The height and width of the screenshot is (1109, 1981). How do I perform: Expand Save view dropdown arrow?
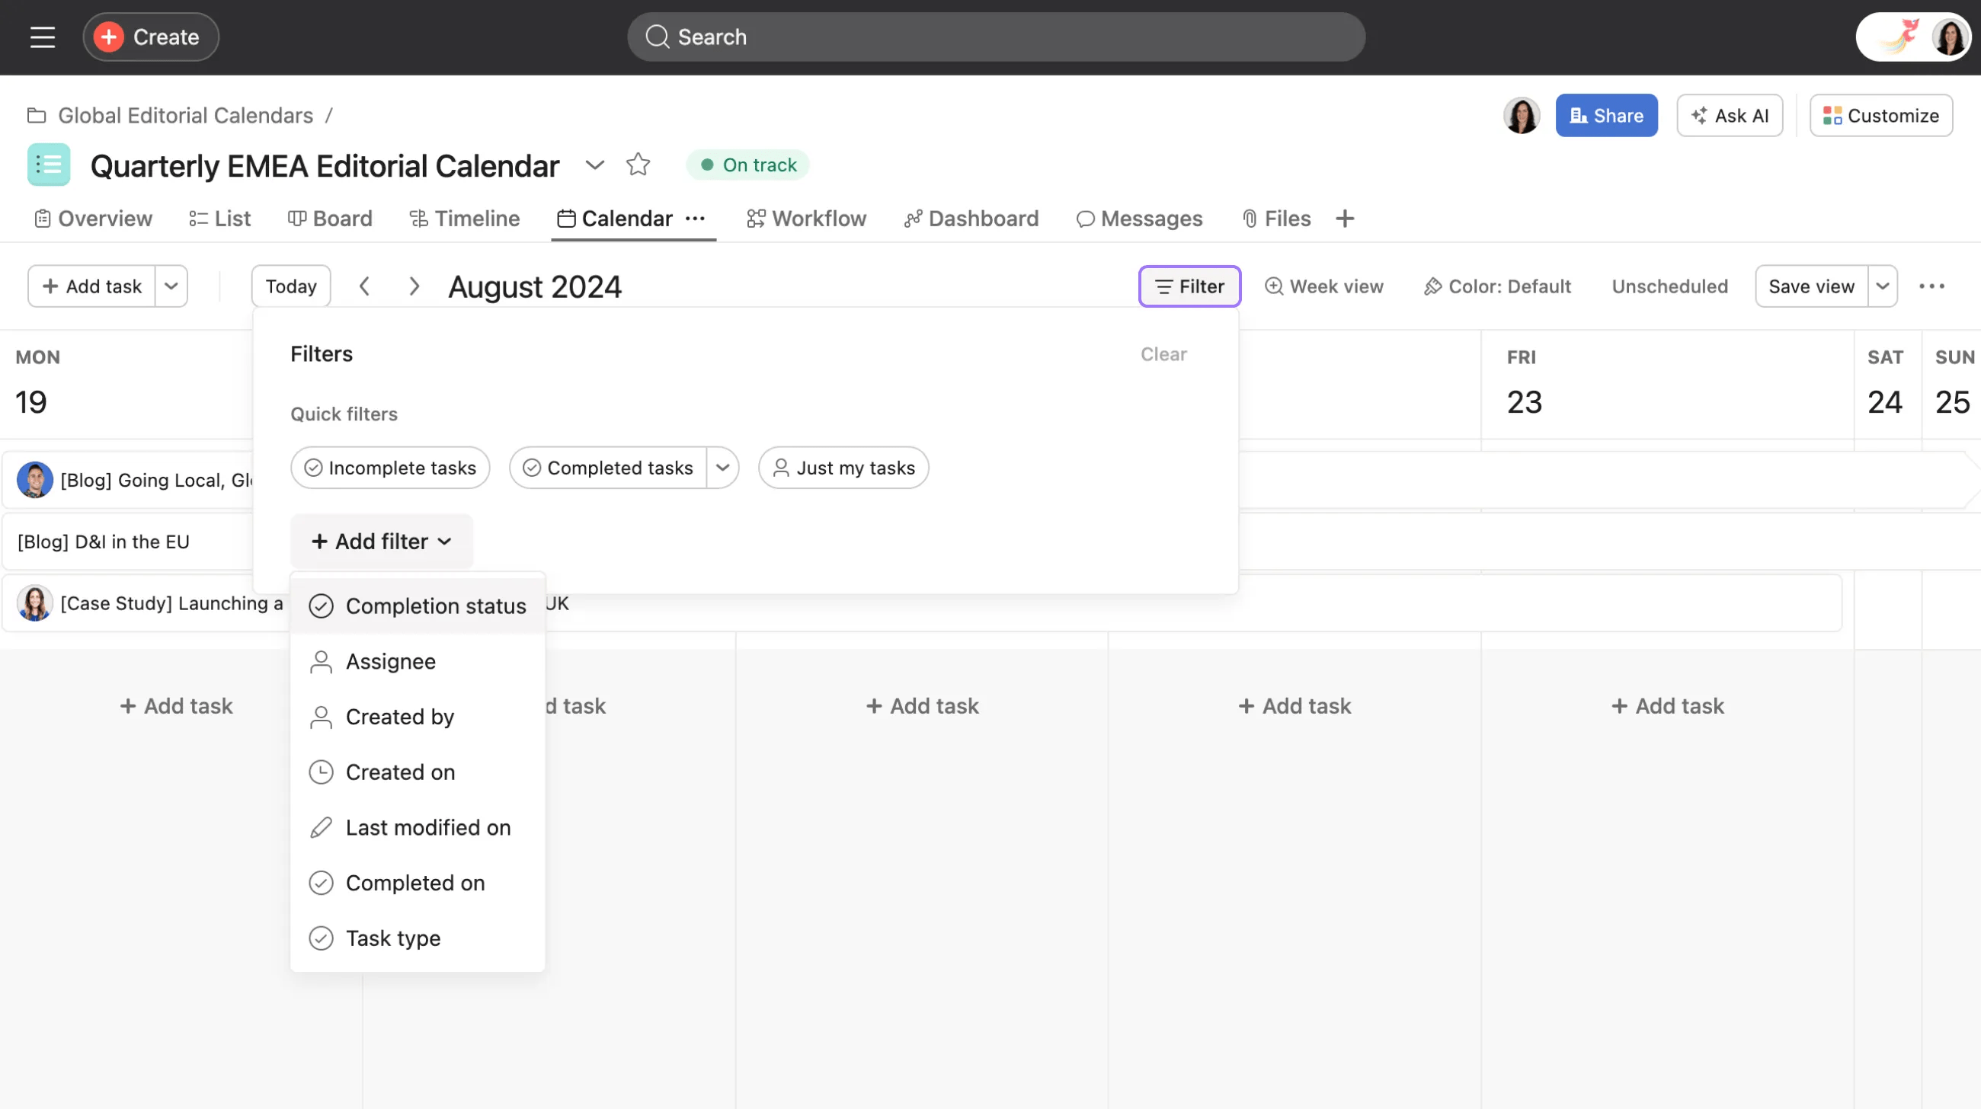click(1882, 286)
